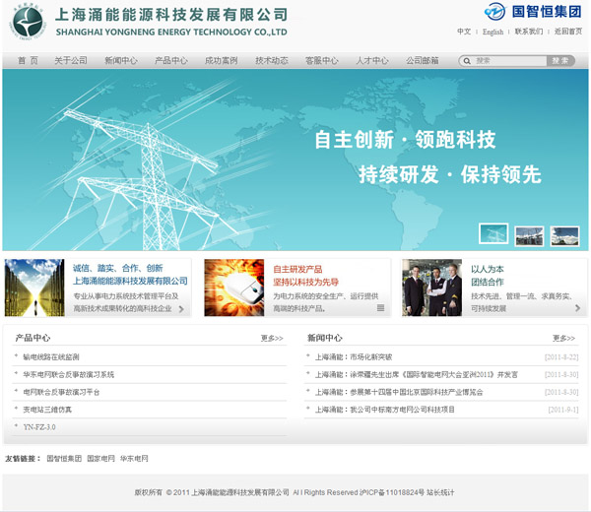The width and height of the screenshot is (591, 512).
Task: Click 沪ICP备11018824号 in footer
Action: (x=392, y=492)
